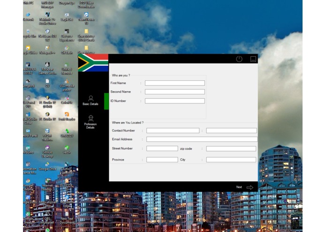Click the zip code field
This screenshot has width=326, height=232.
click(231, 148)
